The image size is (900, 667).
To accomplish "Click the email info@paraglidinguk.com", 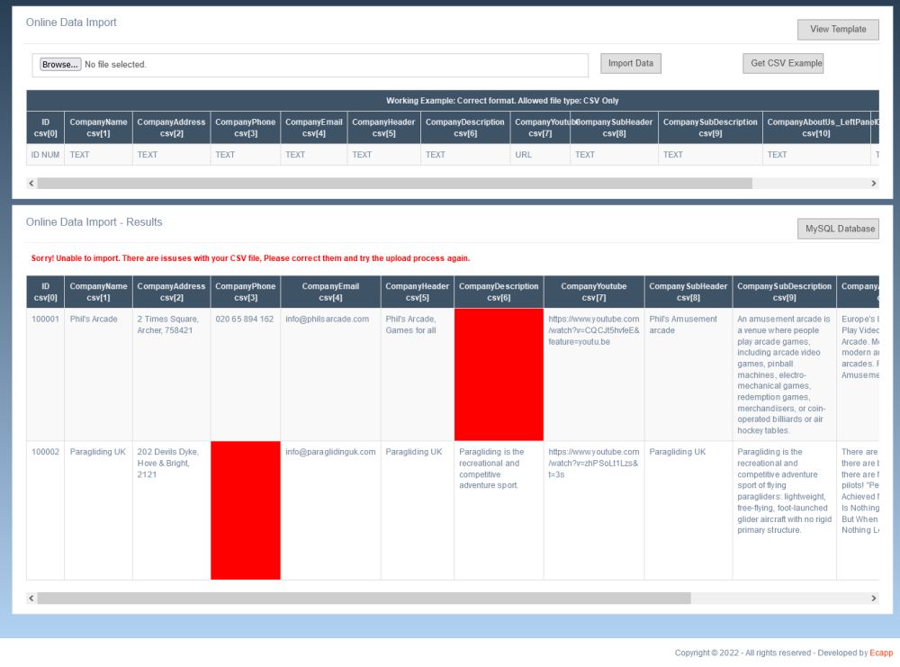I will [x=330, y=452].
